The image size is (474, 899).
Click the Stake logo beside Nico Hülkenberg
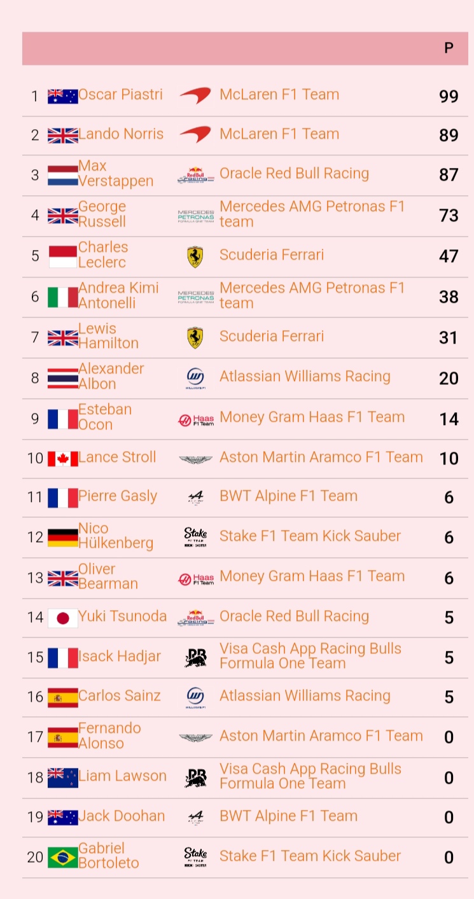[x=195, y=538]
